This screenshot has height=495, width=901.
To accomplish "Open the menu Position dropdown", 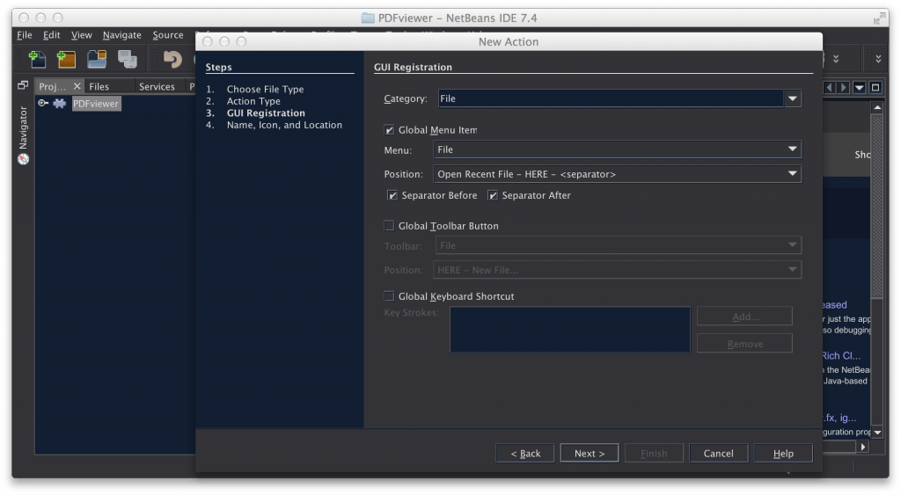I will (x=617, y=174).
